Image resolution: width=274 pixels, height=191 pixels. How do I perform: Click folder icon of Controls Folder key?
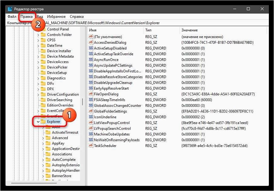(43, 35)
